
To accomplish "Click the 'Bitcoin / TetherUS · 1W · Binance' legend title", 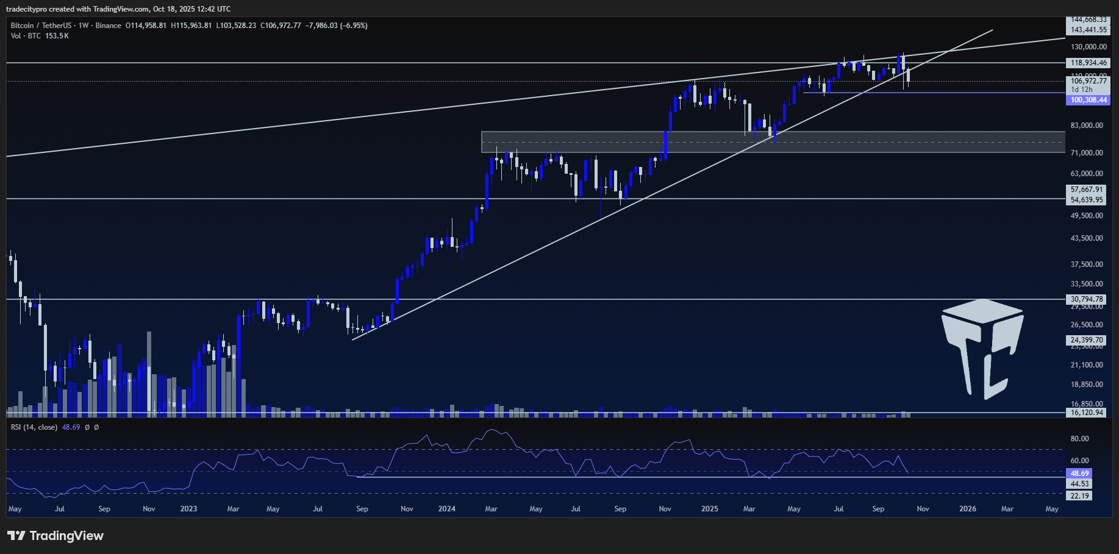I will pyautogui.click(x=66, y=26).
